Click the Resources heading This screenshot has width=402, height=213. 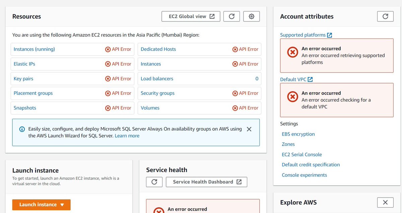(26, 16)
